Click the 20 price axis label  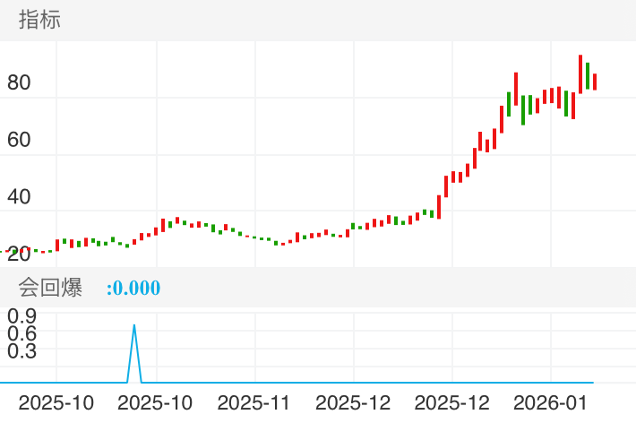pos(19,254)
